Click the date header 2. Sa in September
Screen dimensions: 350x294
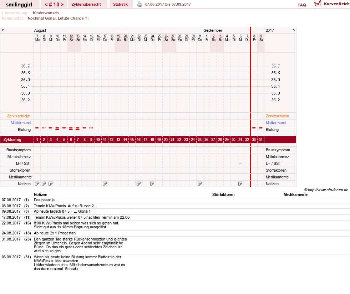click(x=213, y=38)
